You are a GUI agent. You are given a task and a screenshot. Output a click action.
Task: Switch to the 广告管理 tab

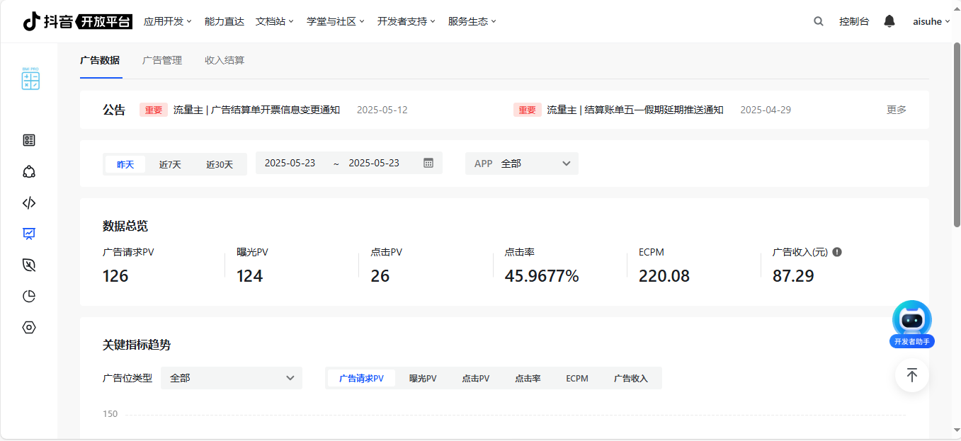click(162, 60)
